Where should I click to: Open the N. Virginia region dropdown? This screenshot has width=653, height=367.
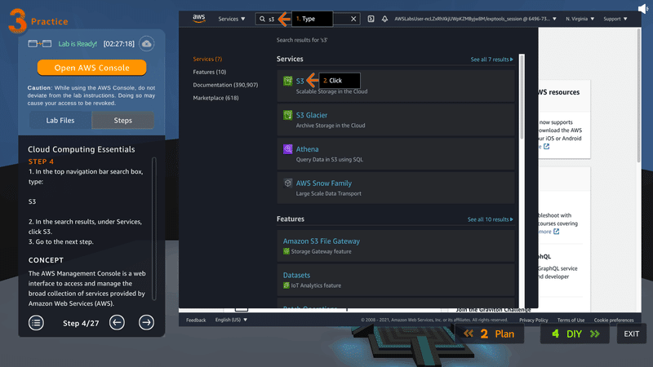point(580,19)
